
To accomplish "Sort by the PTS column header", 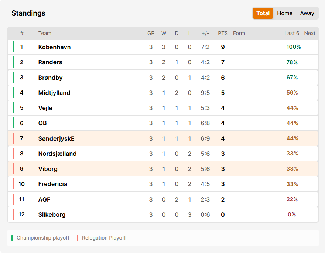I will tap(223, 33).
